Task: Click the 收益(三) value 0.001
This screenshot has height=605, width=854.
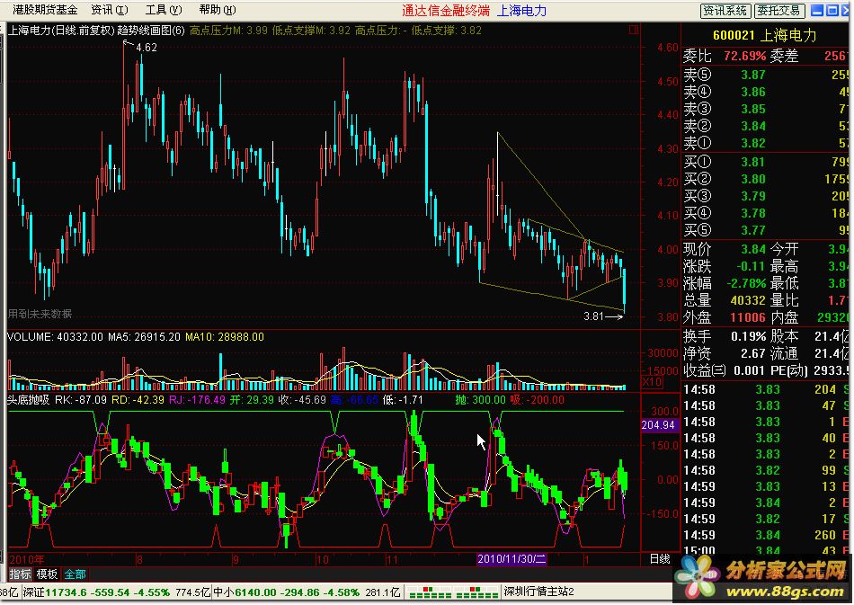Action: [750, 370]
